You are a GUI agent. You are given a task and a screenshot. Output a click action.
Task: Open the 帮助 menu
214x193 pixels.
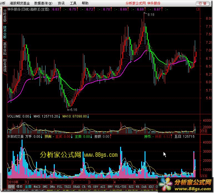tap(85, 3)
